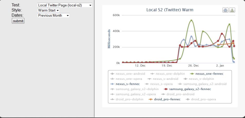
Task: Enable the droid_pro-opera legend item
Action: pyautogui.click(x=201, y=99)
